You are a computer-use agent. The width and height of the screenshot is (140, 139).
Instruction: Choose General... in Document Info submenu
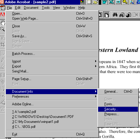click(118, 91)
